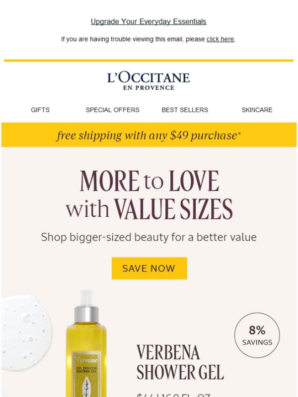Click the Verveine label on the bottle

click(86, 359)
